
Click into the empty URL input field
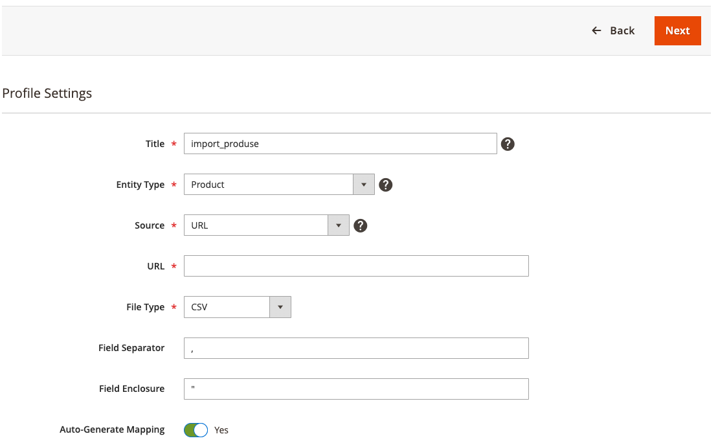356,266
